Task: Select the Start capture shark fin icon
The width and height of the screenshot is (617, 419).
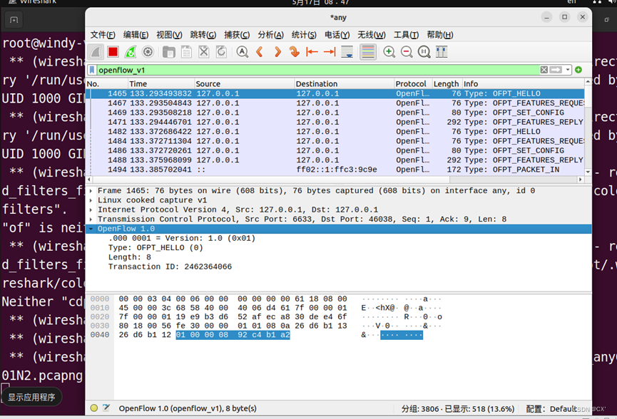Action: pyautogui.click(x=96, y=51)
